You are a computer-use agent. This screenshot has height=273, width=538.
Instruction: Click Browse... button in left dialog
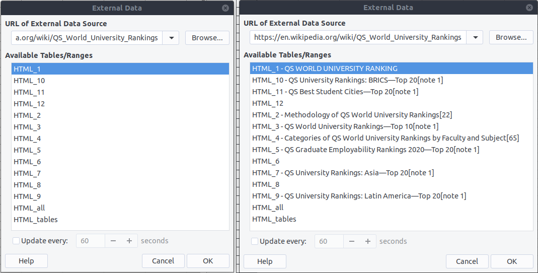click(207, 38)
